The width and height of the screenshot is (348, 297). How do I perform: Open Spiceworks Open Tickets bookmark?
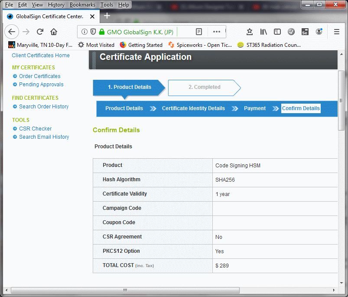200,45
